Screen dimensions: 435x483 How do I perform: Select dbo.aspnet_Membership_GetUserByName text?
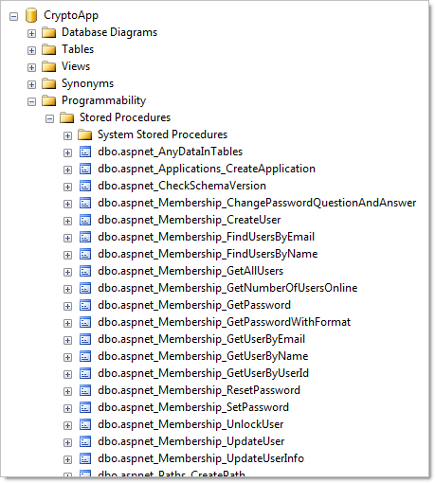[x=203, y=356]
